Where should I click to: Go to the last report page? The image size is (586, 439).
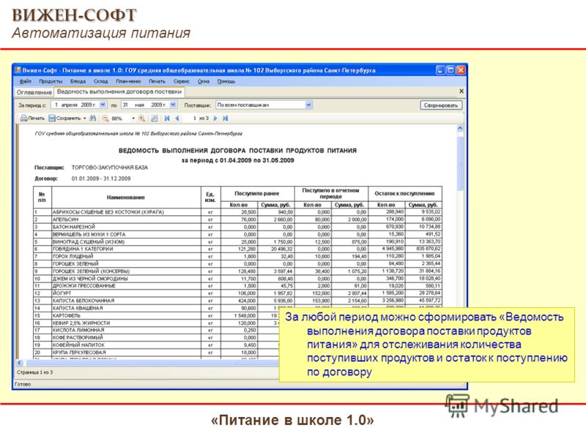click(226, 119)
